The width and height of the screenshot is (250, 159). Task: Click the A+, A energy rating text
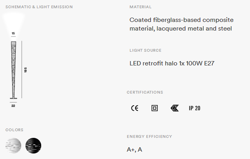coord(134,150)
